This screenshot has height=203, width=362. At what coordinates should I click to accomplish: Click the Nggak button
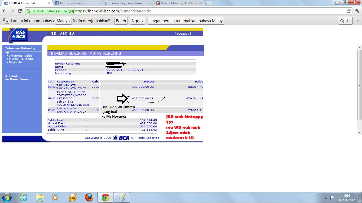[138, 21]
